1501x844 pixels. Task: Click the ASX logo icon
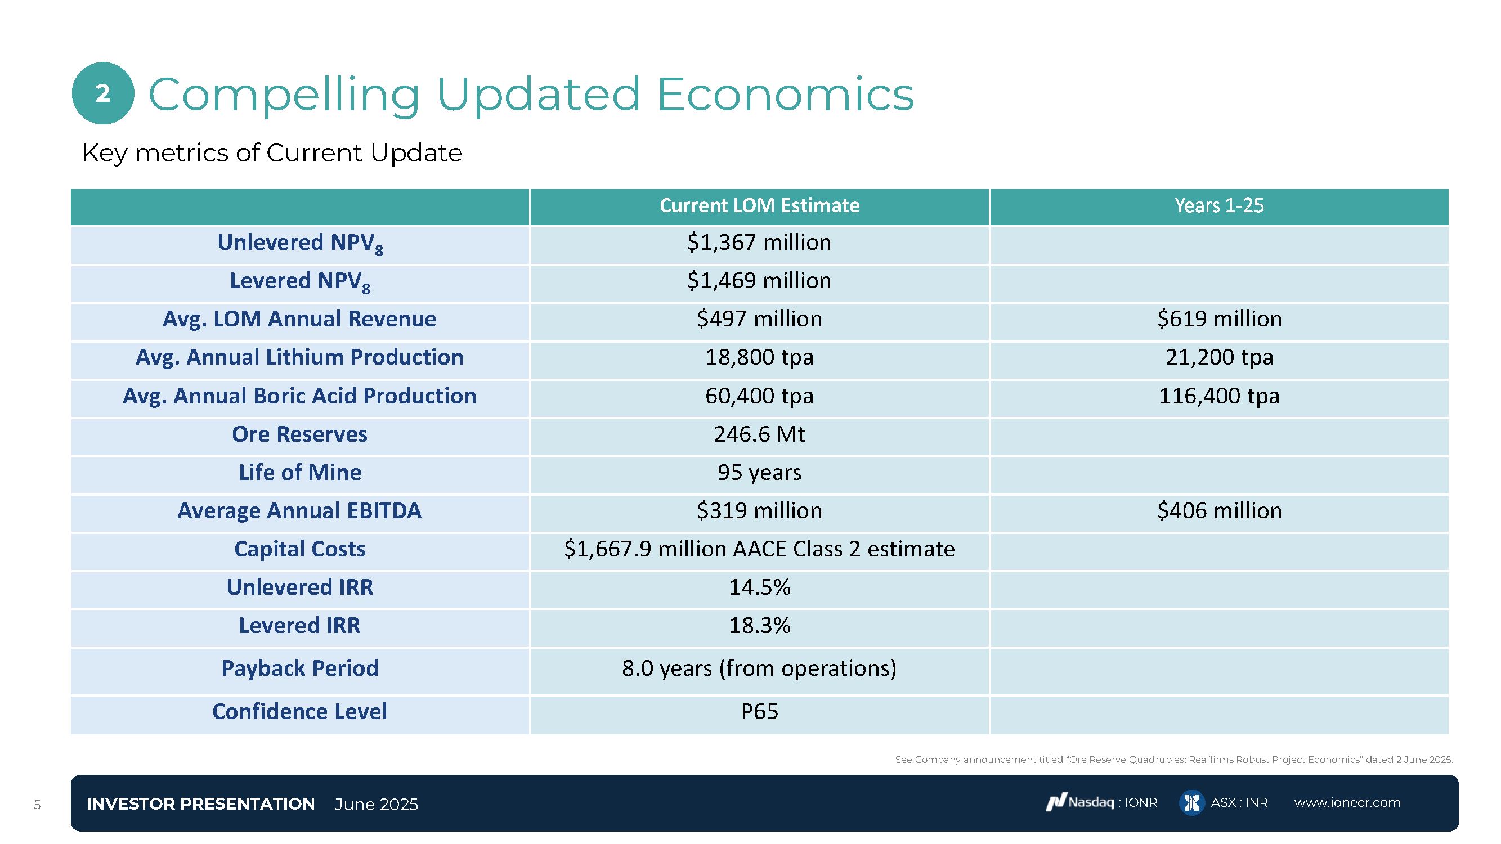[1191, 803]
